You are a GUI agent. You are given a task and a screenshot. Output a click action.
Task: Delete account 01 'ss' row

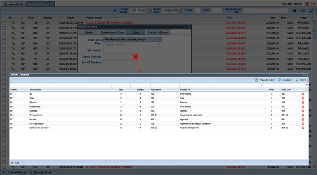point(303,94)
